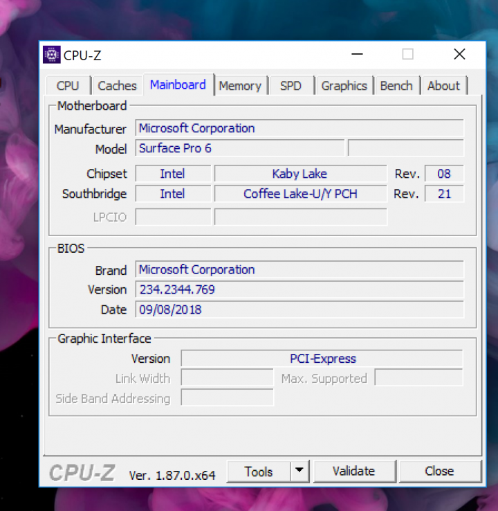Click the CPU-Z title bar text
Screen dimensions: 498x511
[82, 55]
